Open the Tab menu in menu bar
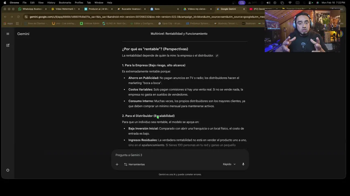Screen dimensions: 350x196 point(89,2)
